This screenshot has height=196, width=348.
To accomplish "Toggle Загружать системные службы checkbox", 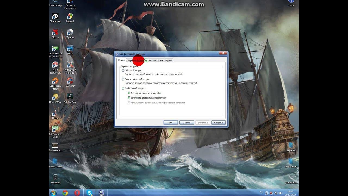I will tap(144, 93).
